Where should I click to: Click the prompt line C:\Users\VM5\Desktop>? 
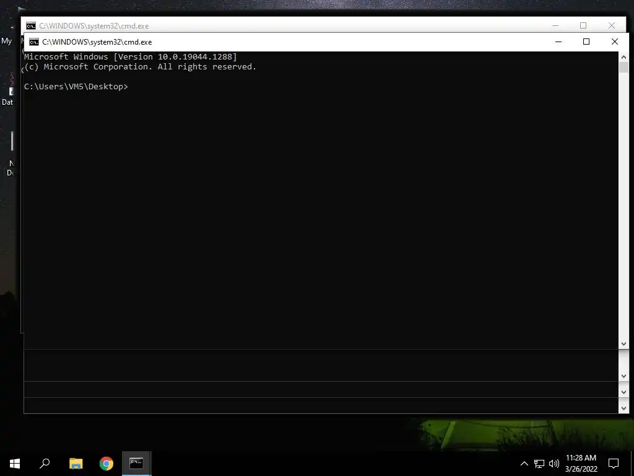pyautogui.click(x=76, y=87)
